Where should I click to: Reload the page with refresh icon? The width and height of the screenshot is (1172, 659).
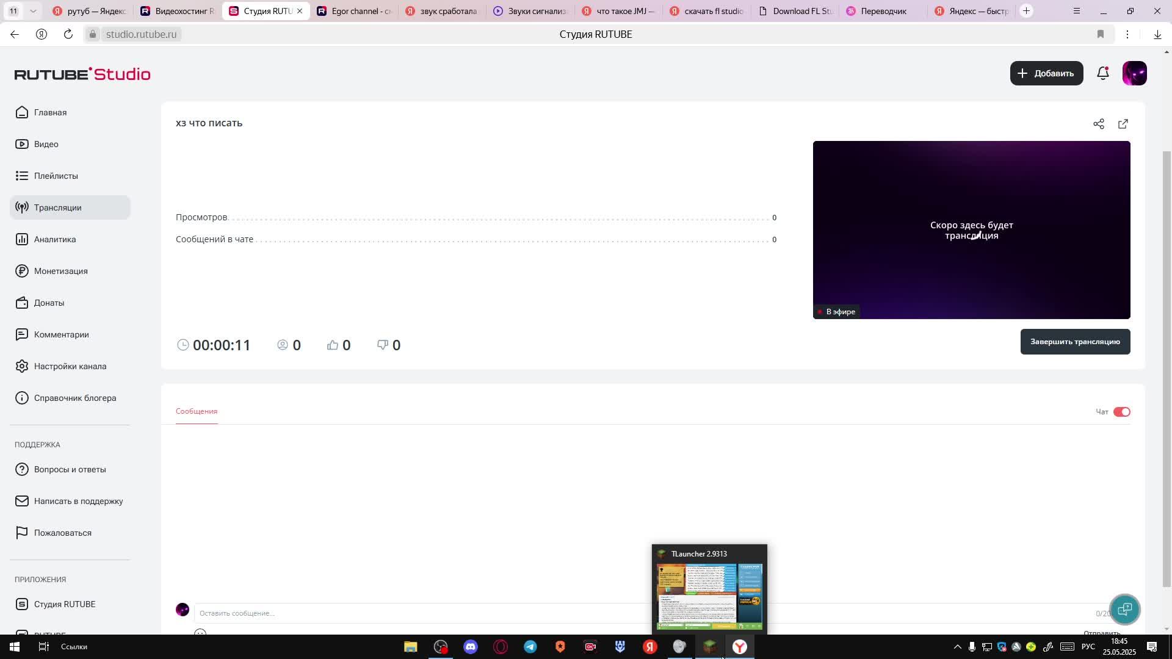tap(68, 34)
